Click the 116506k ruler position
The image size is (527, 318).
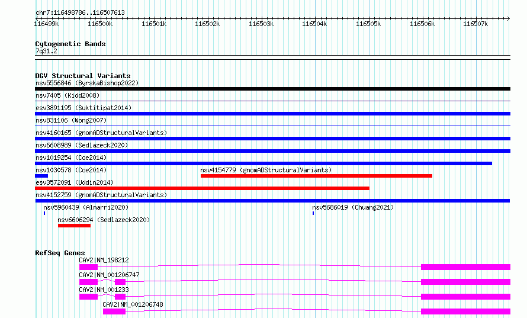pos(422,24)
